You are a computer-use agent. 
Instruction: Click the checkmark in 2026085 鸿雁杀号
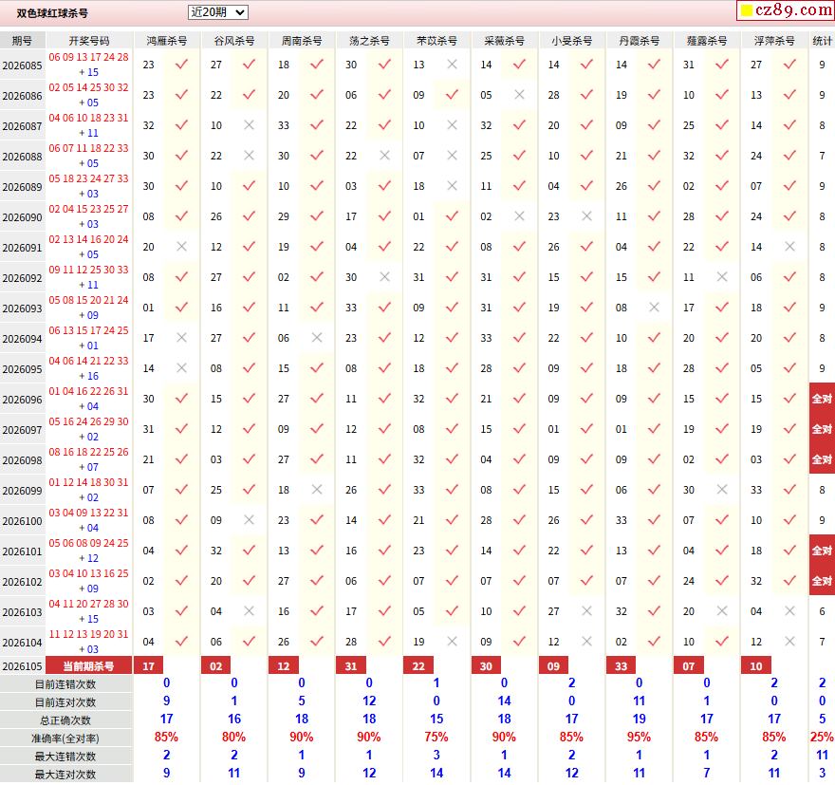click(181, 65)
